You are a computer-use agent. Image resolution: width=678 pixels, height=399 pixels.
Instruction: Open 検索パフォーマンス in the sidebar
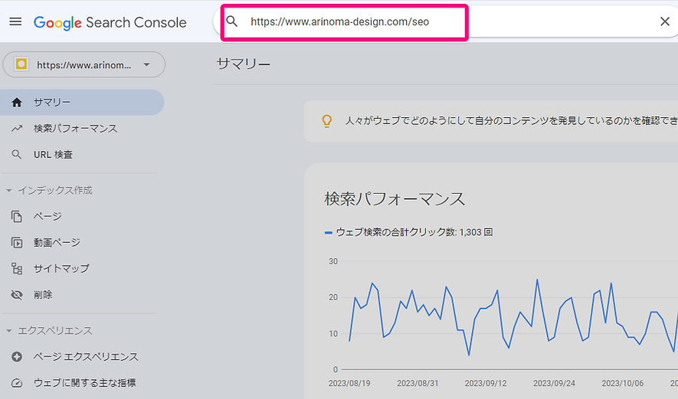coord(82,129)
